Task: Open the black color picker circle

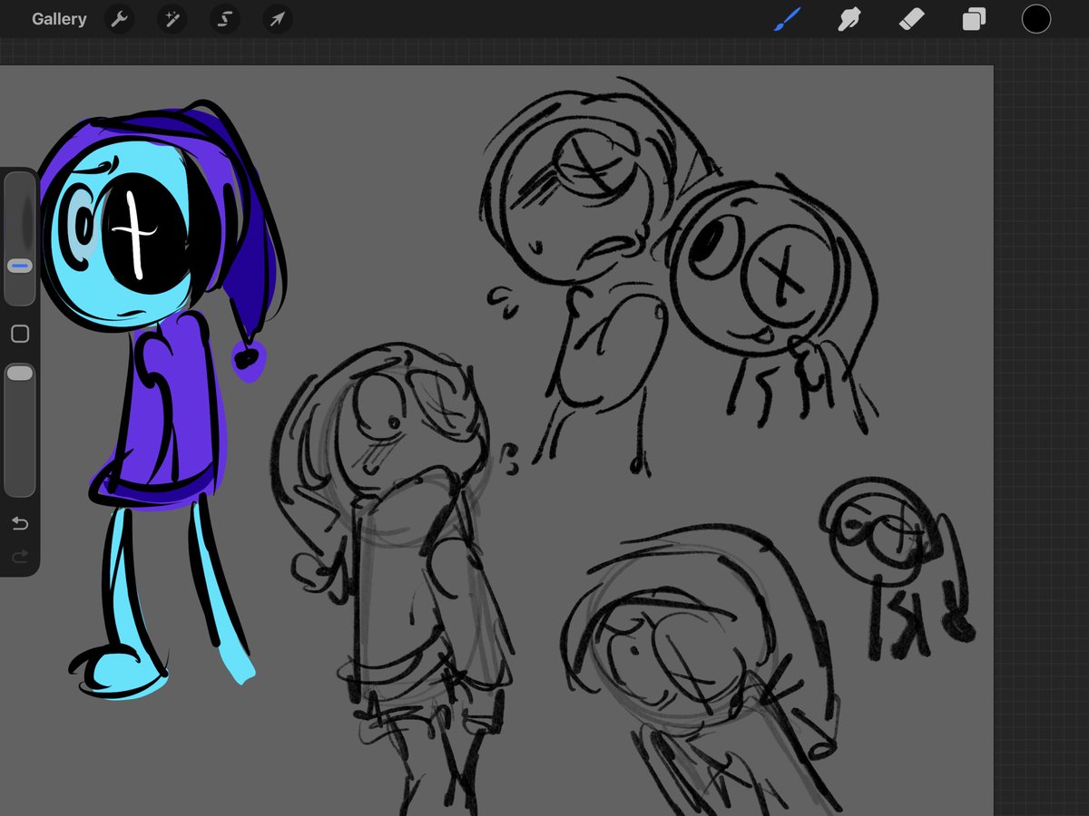Action: [1035, 19]
